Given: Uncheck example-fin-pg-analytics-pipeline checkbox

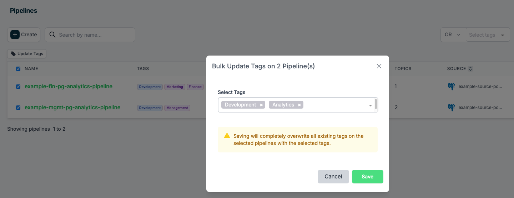Looking at the screenshot, I should (18, 87).
